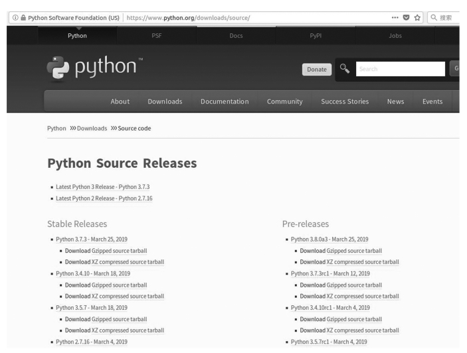Click the Pocket save icon

pos(407,17)
